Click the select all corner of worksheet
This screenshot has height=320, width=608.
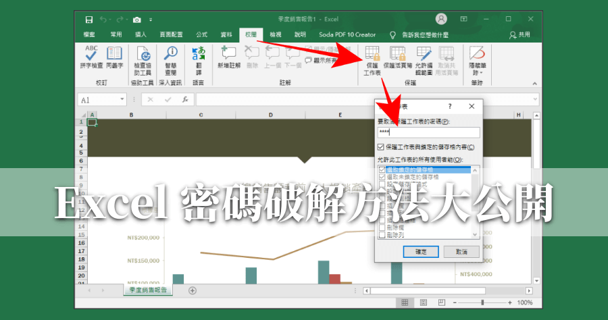point(82,115)
